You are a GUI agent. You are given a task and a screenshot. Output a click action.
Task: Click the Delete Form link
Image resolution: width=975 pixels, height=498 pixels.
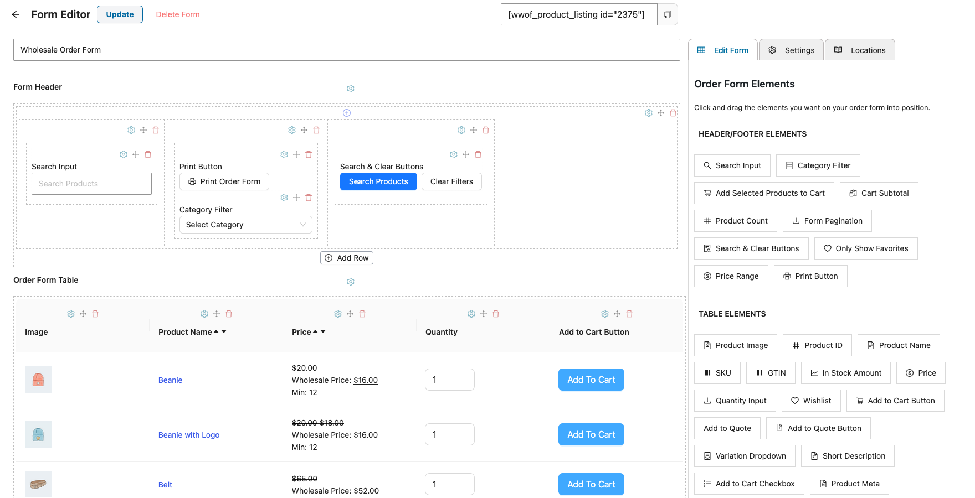[178, 14]
